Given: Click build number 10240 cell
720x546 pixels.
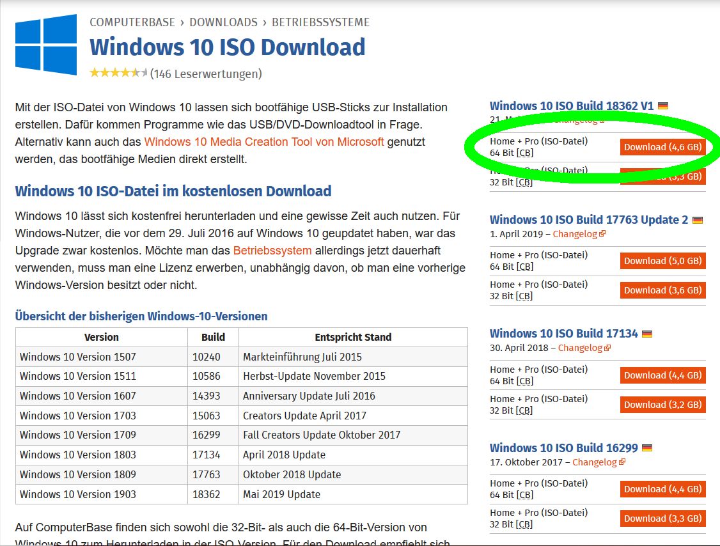Looking at the screenshot, I should coord(213,357).
